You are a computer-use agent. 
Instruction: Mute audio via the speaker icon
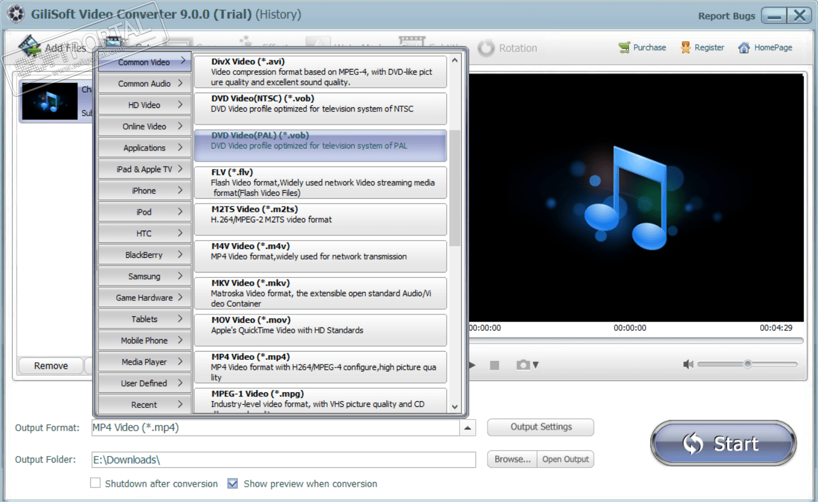click(688, 365)
